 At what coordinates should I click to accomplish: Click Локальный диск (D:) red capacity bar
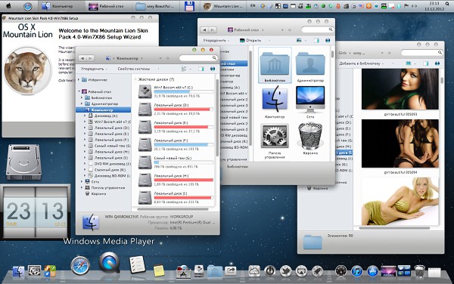[183, 110]
